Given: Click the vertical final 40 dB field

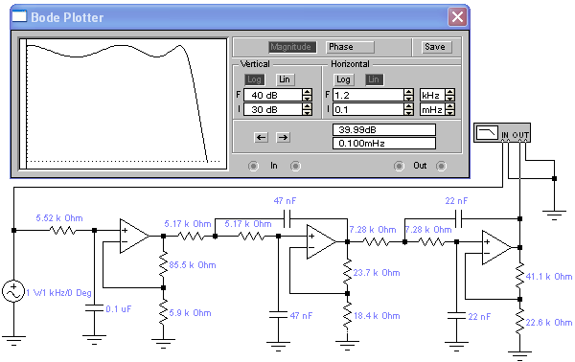Looking at the screenshot, I should click(273, 95).
